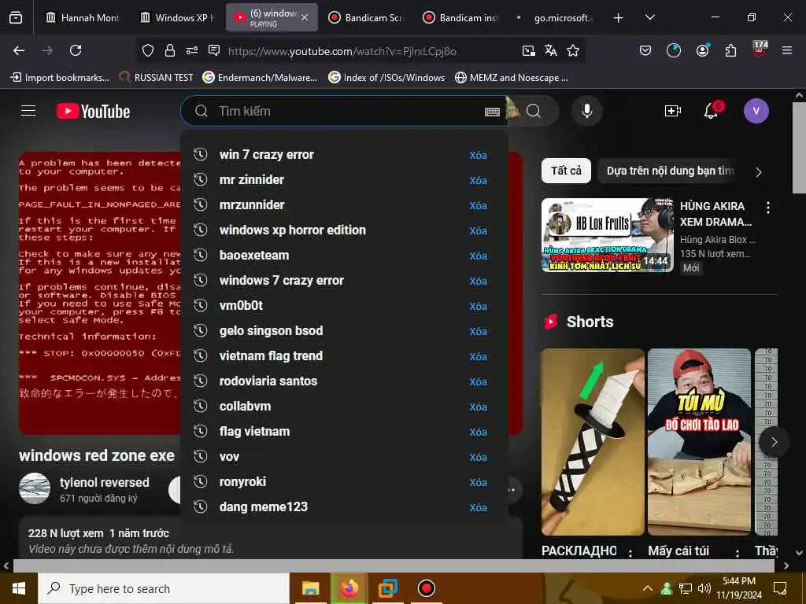Select suggestion 'baoexeteam'
Screen dimensions: 806x604
click(x=344, y=256)
